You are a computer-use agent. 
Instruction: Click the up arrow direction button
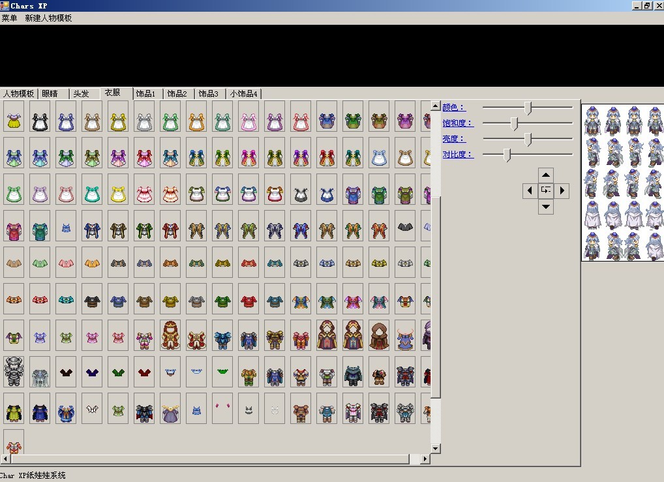pos(546,175)
